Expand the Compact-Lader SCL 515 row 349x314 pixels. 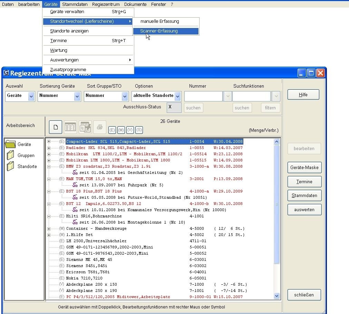coord(49,141)
